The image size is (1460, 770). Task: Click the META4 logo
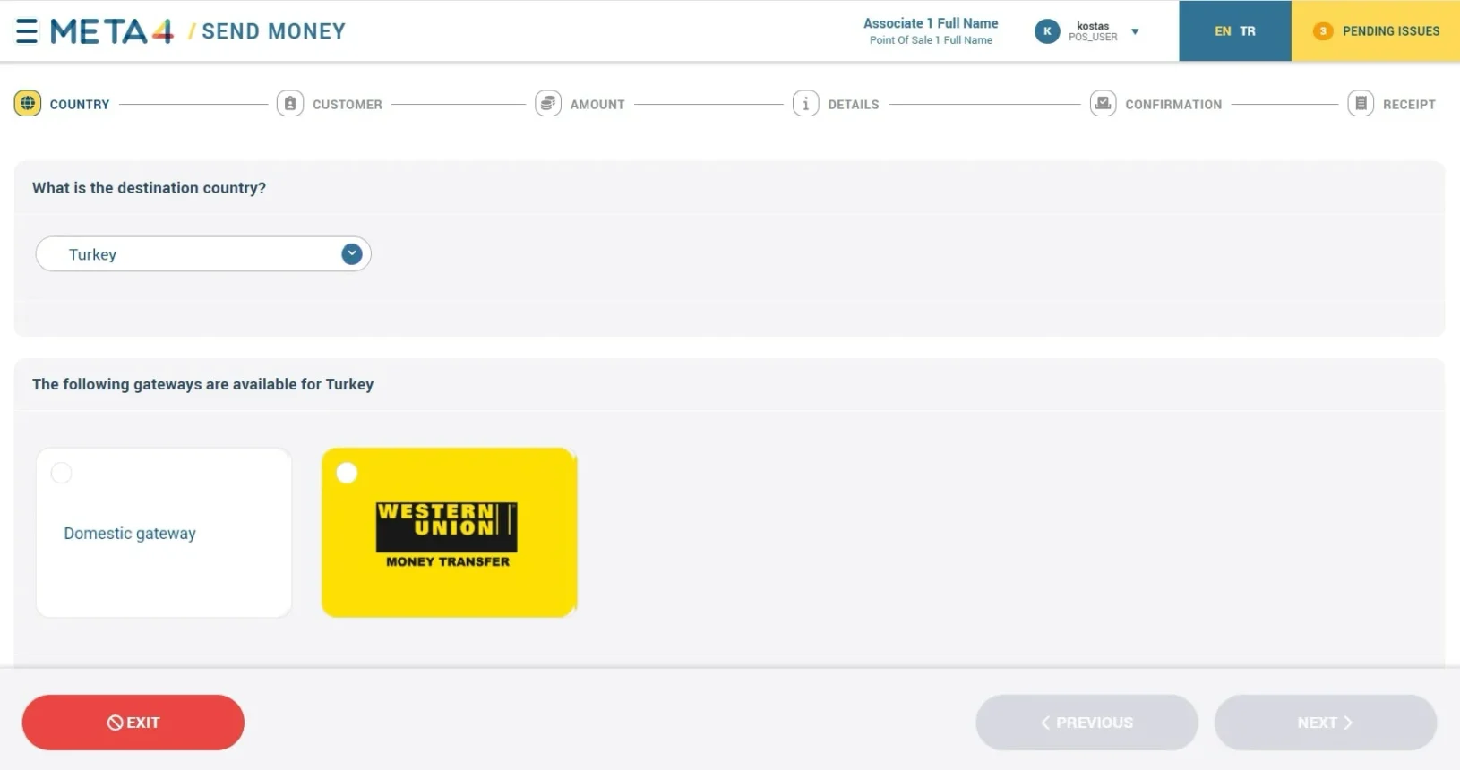[112, 31]
